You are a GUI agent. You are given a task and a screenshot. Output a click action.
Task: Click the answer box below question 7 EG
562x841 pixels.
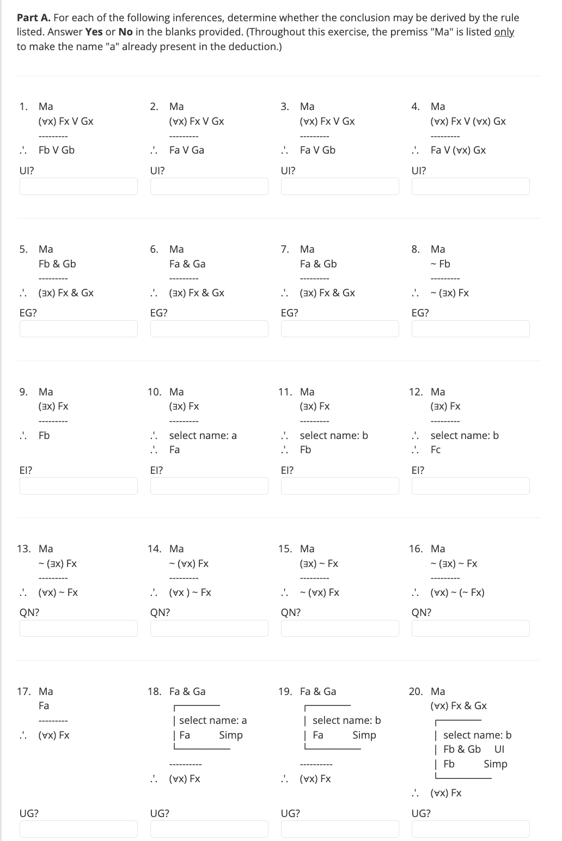tap(340, 328)
